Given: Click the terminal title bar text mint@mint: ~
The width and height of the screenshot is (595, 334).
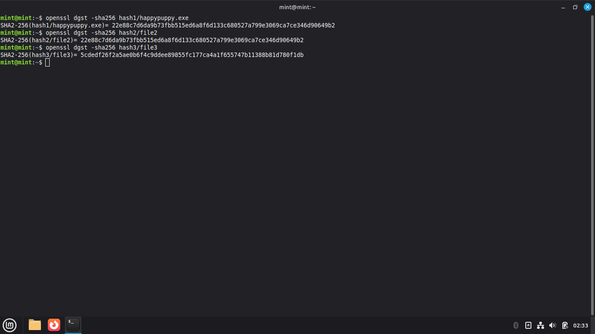Looking at the screenshot, I should point(297,7).
